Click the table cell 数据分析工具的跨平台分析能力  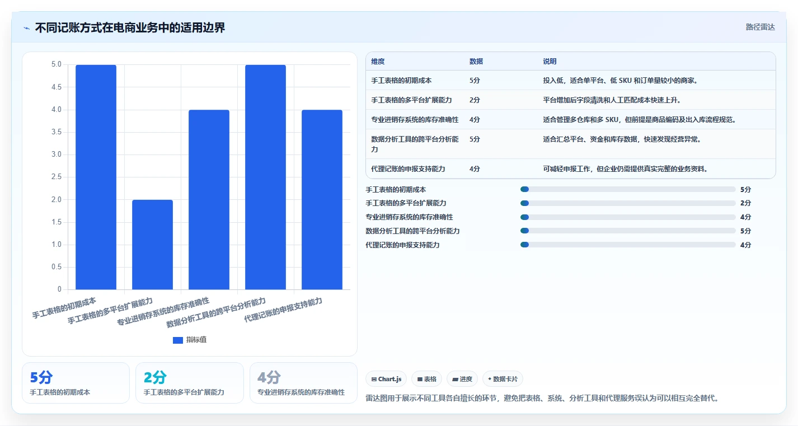tap(415, 144)
